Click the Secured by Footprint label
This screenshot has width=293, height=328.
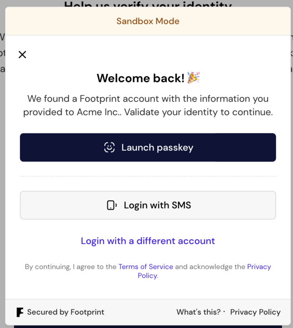coord(66,312)
